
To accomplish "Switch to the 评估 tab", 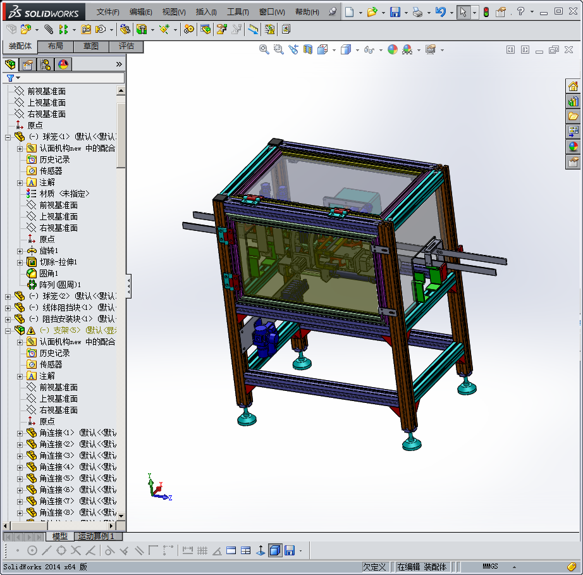I will pos(126,46).
